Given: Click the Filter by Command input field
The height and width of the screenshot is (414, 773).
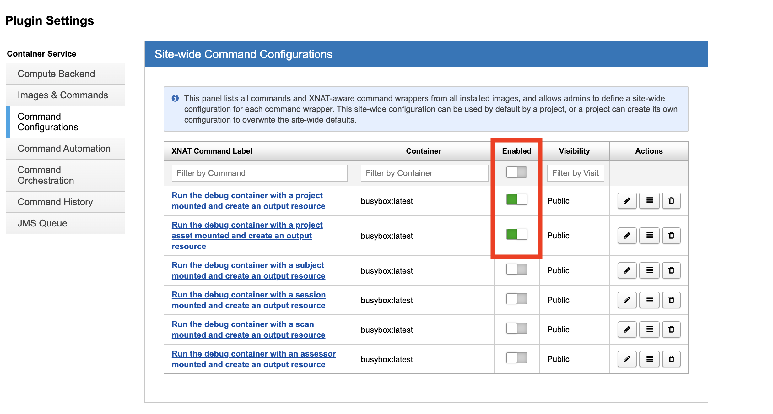Looking at the screenshot, I should point(259,173).
